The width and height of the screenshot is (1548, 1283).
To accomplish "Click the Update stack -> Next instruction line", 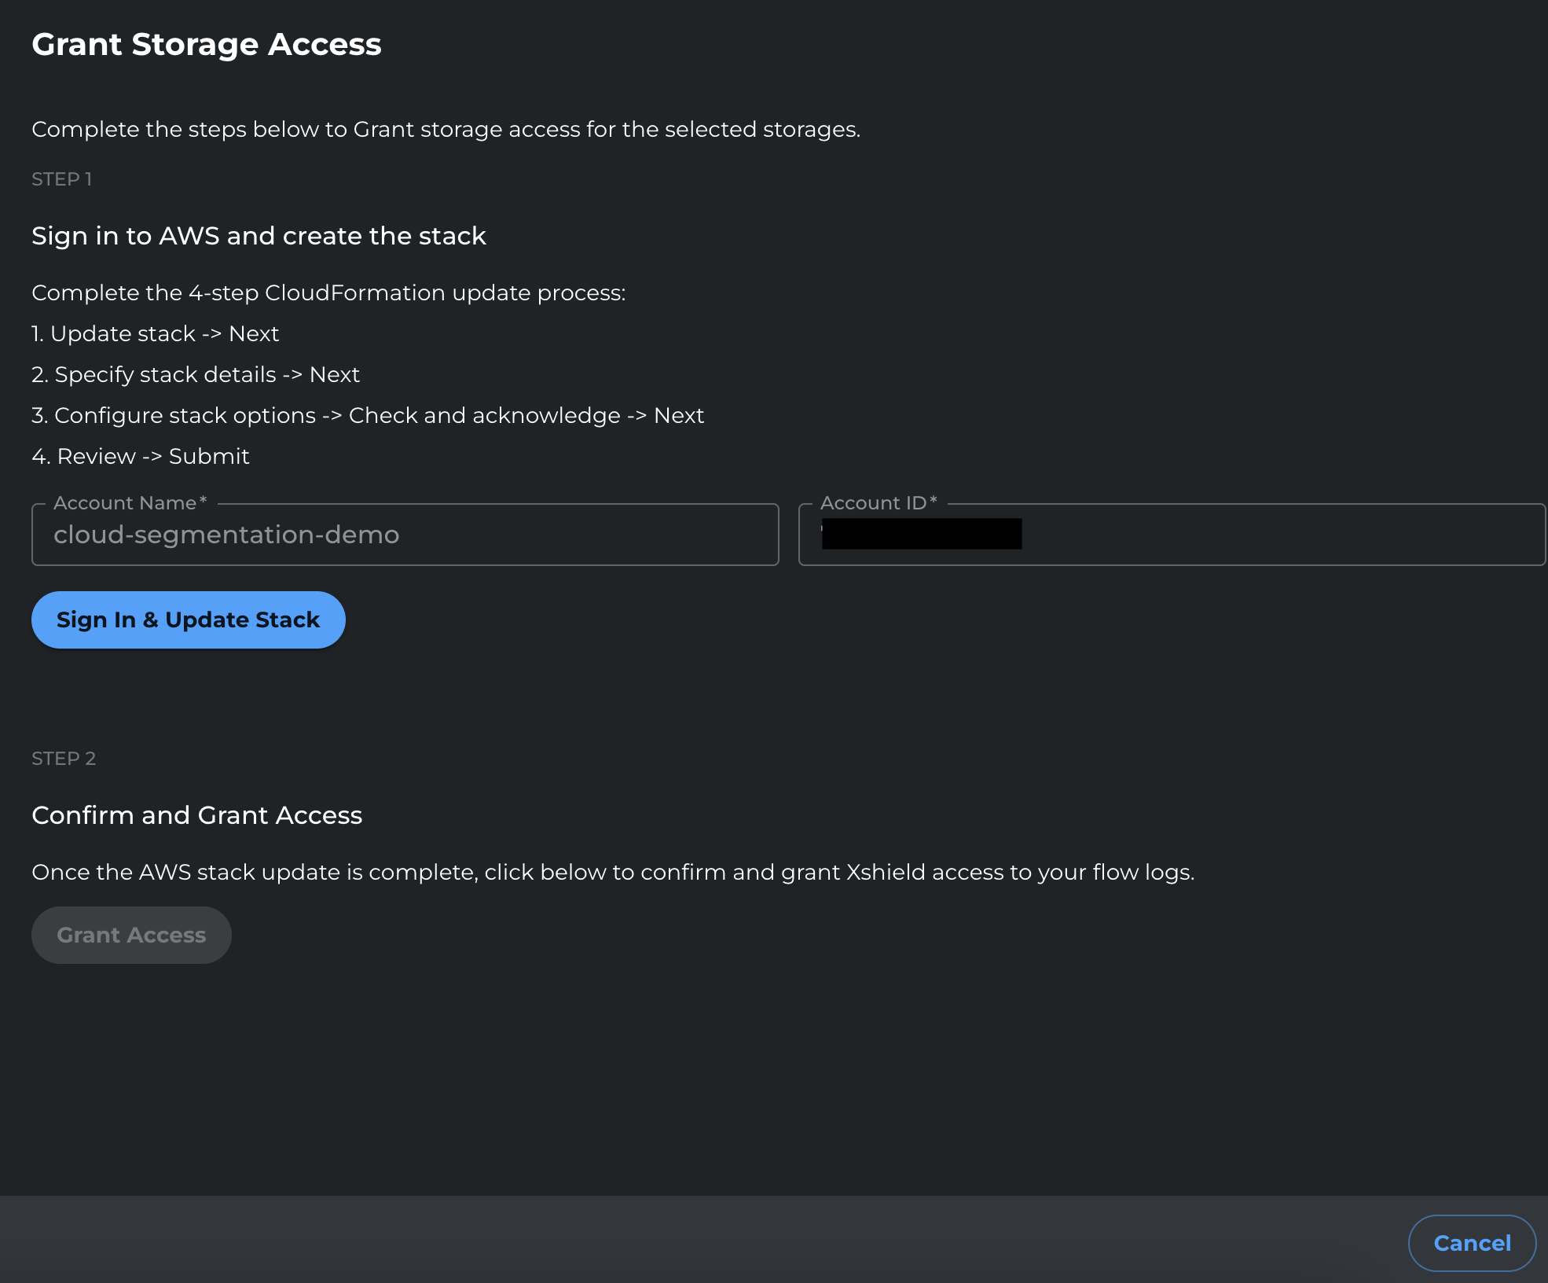I will click(x=154, y=333).
